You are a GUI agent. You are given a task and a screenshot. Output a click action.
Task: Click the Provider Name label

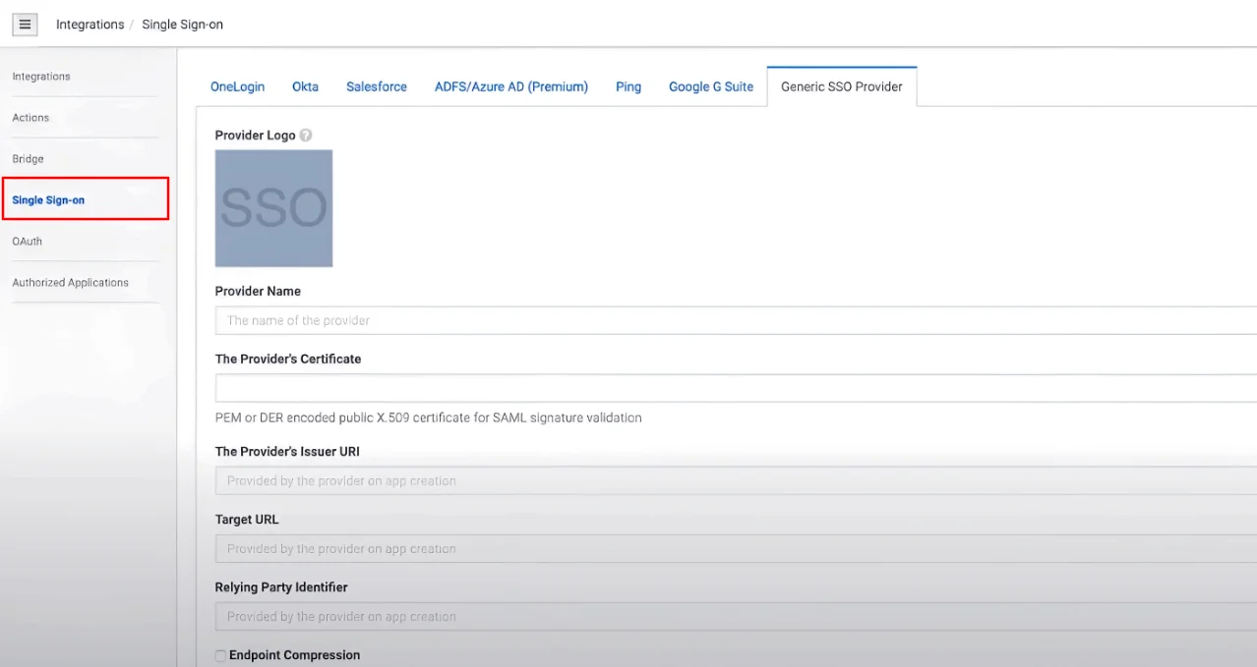258,292
